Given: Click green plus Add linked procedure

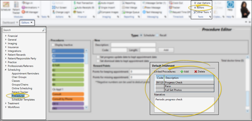Looking at the screenshot, I should click(x=184, y=71).
